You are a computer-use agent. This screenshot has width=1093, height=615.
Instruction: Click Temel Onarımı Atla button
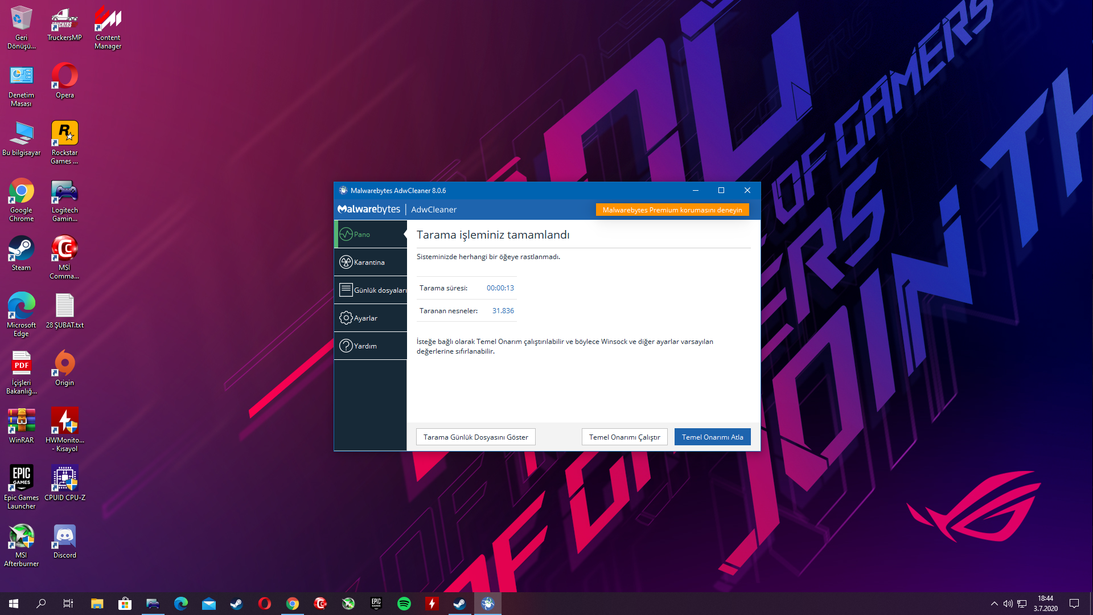tap(712, 437)
